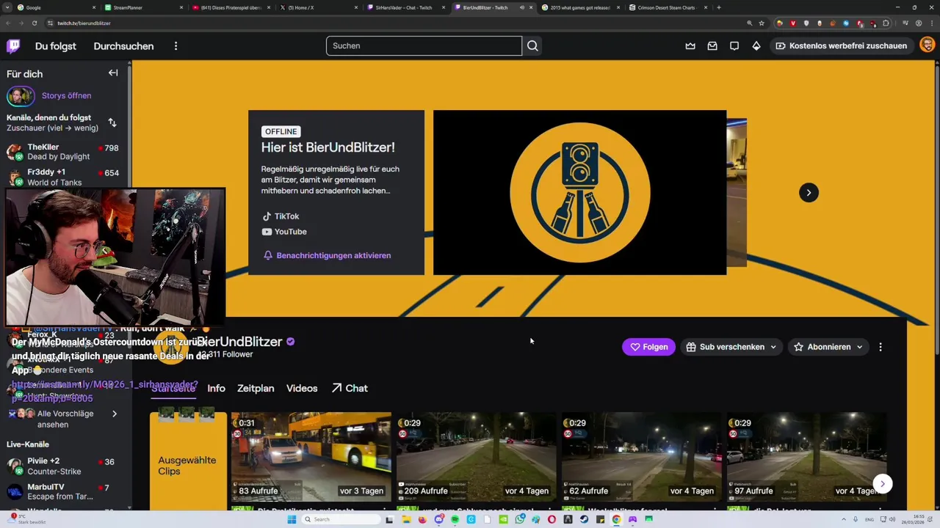This screenshot has height=528, width=940.
Task: Play the 209 Aufrufe clip
Action: click(x=477, y=456)
